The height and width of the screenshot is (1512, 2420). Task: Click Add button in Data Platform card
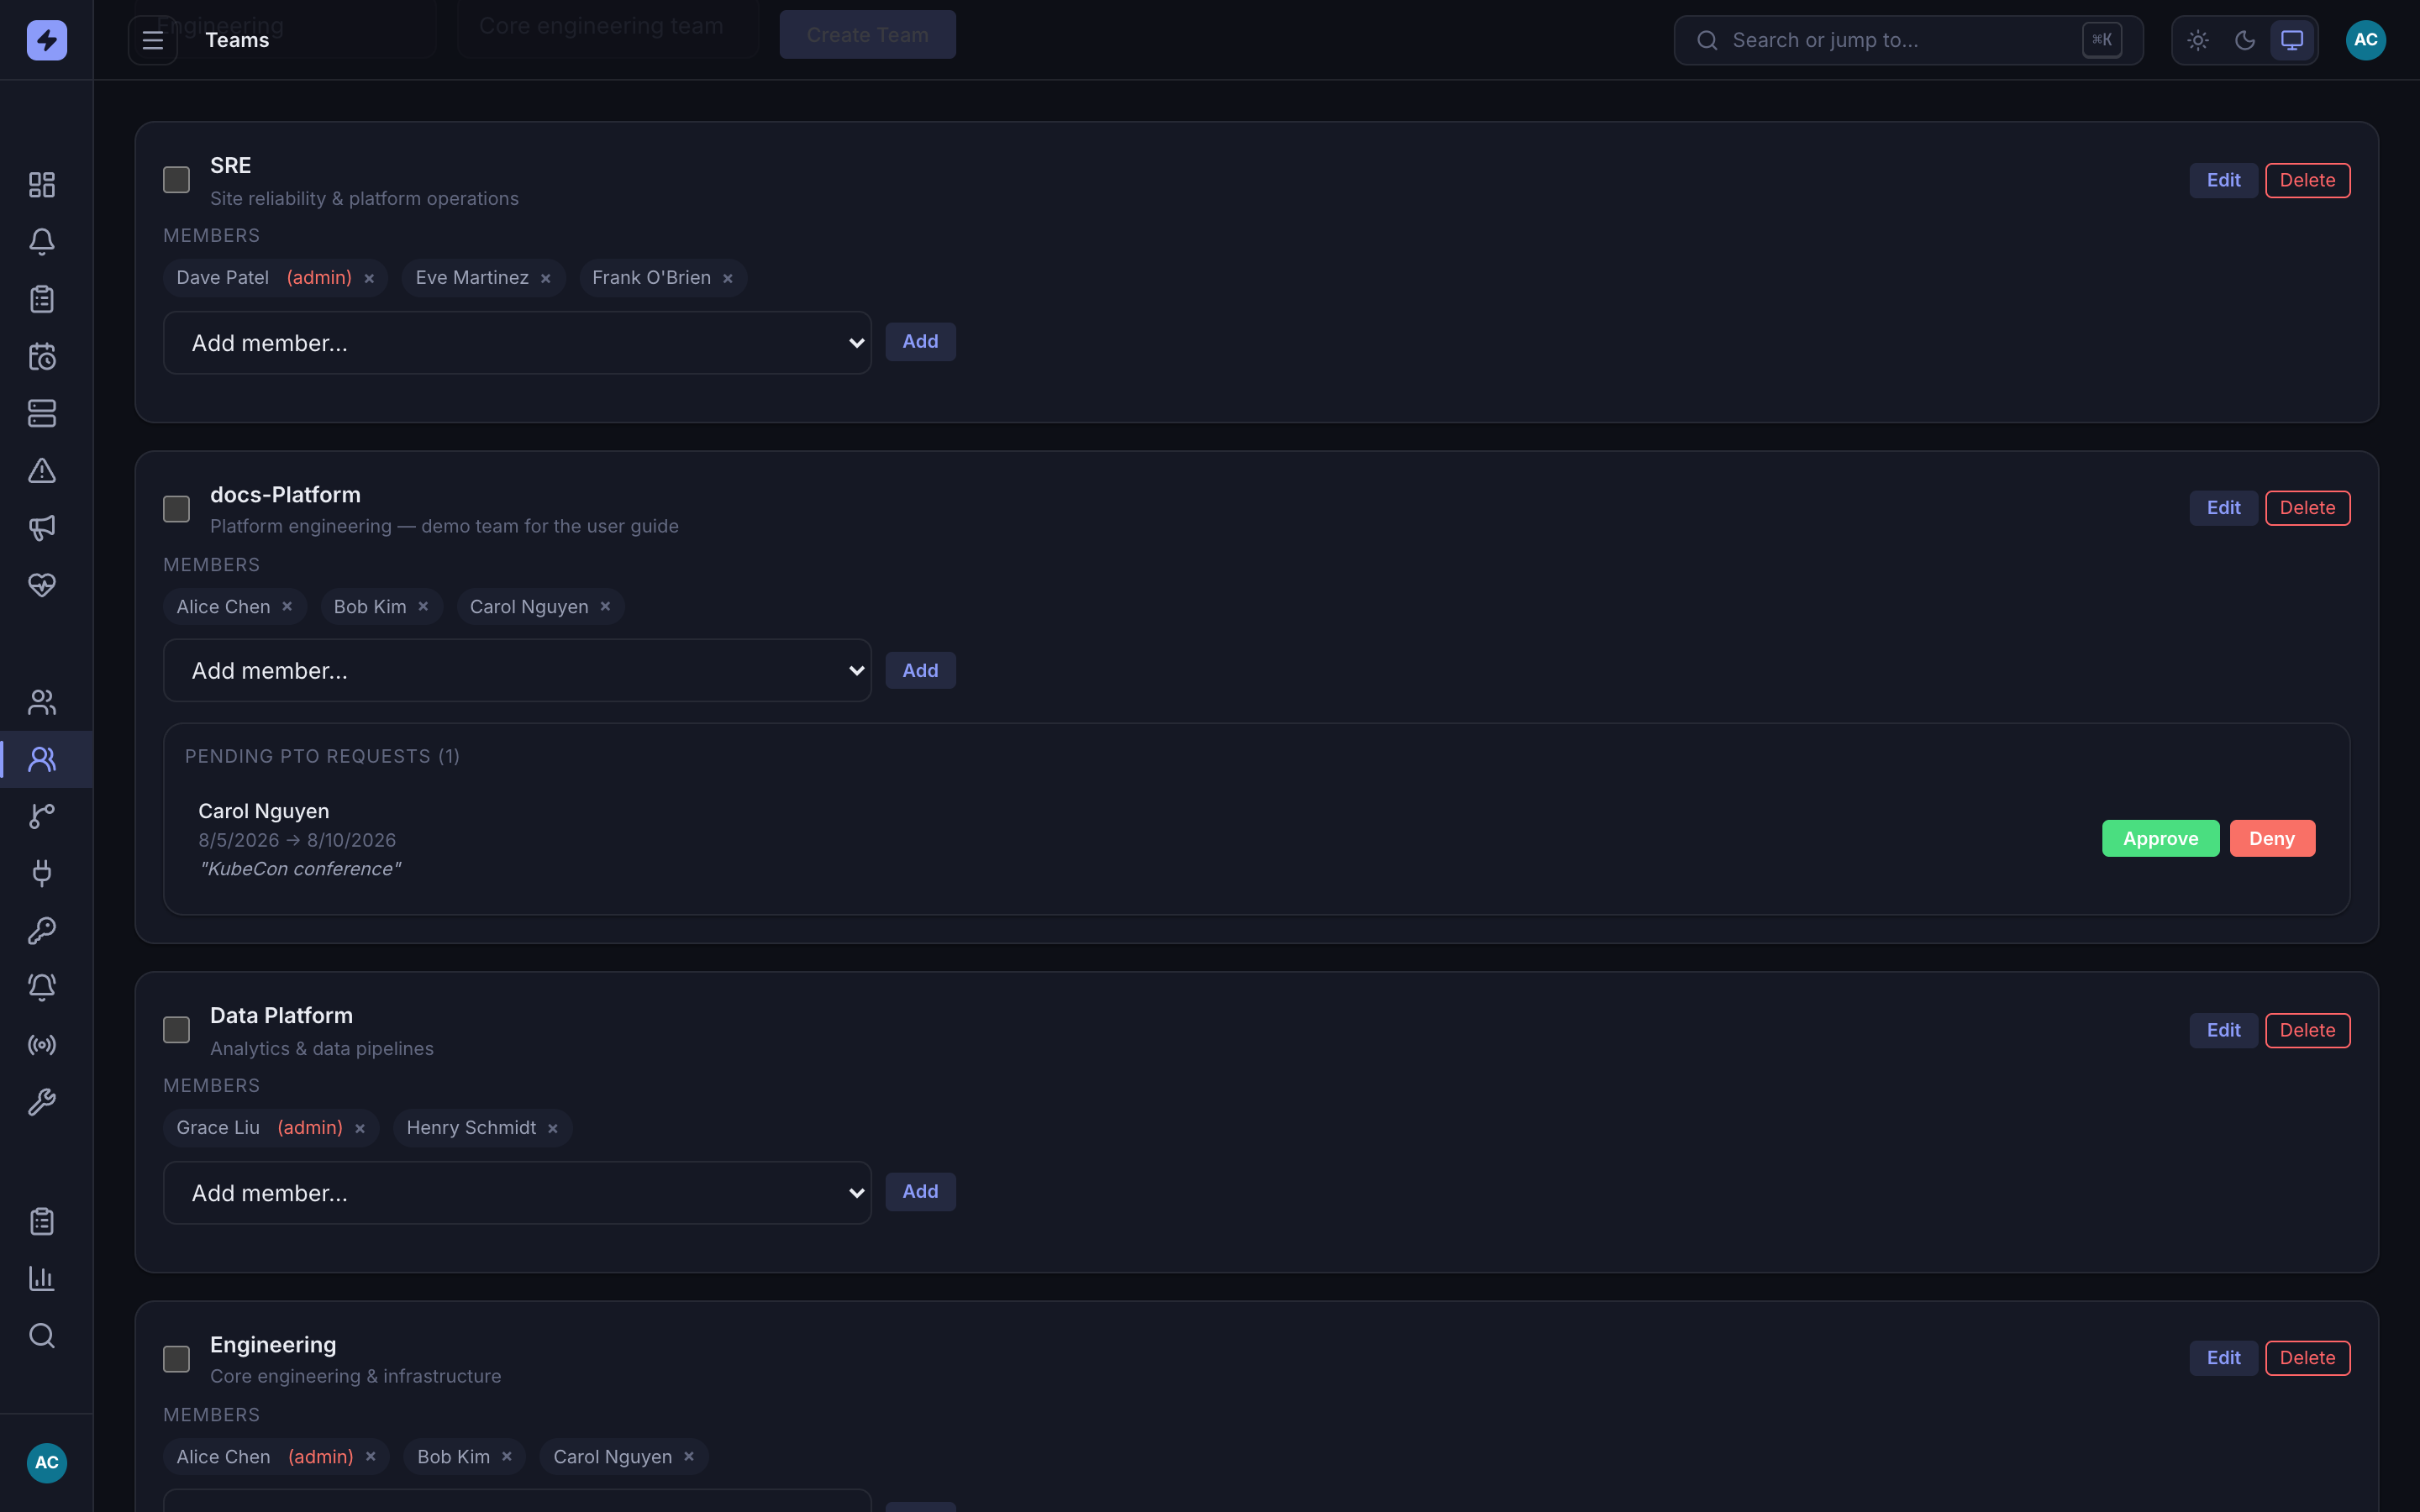[x=920, y=1192]
